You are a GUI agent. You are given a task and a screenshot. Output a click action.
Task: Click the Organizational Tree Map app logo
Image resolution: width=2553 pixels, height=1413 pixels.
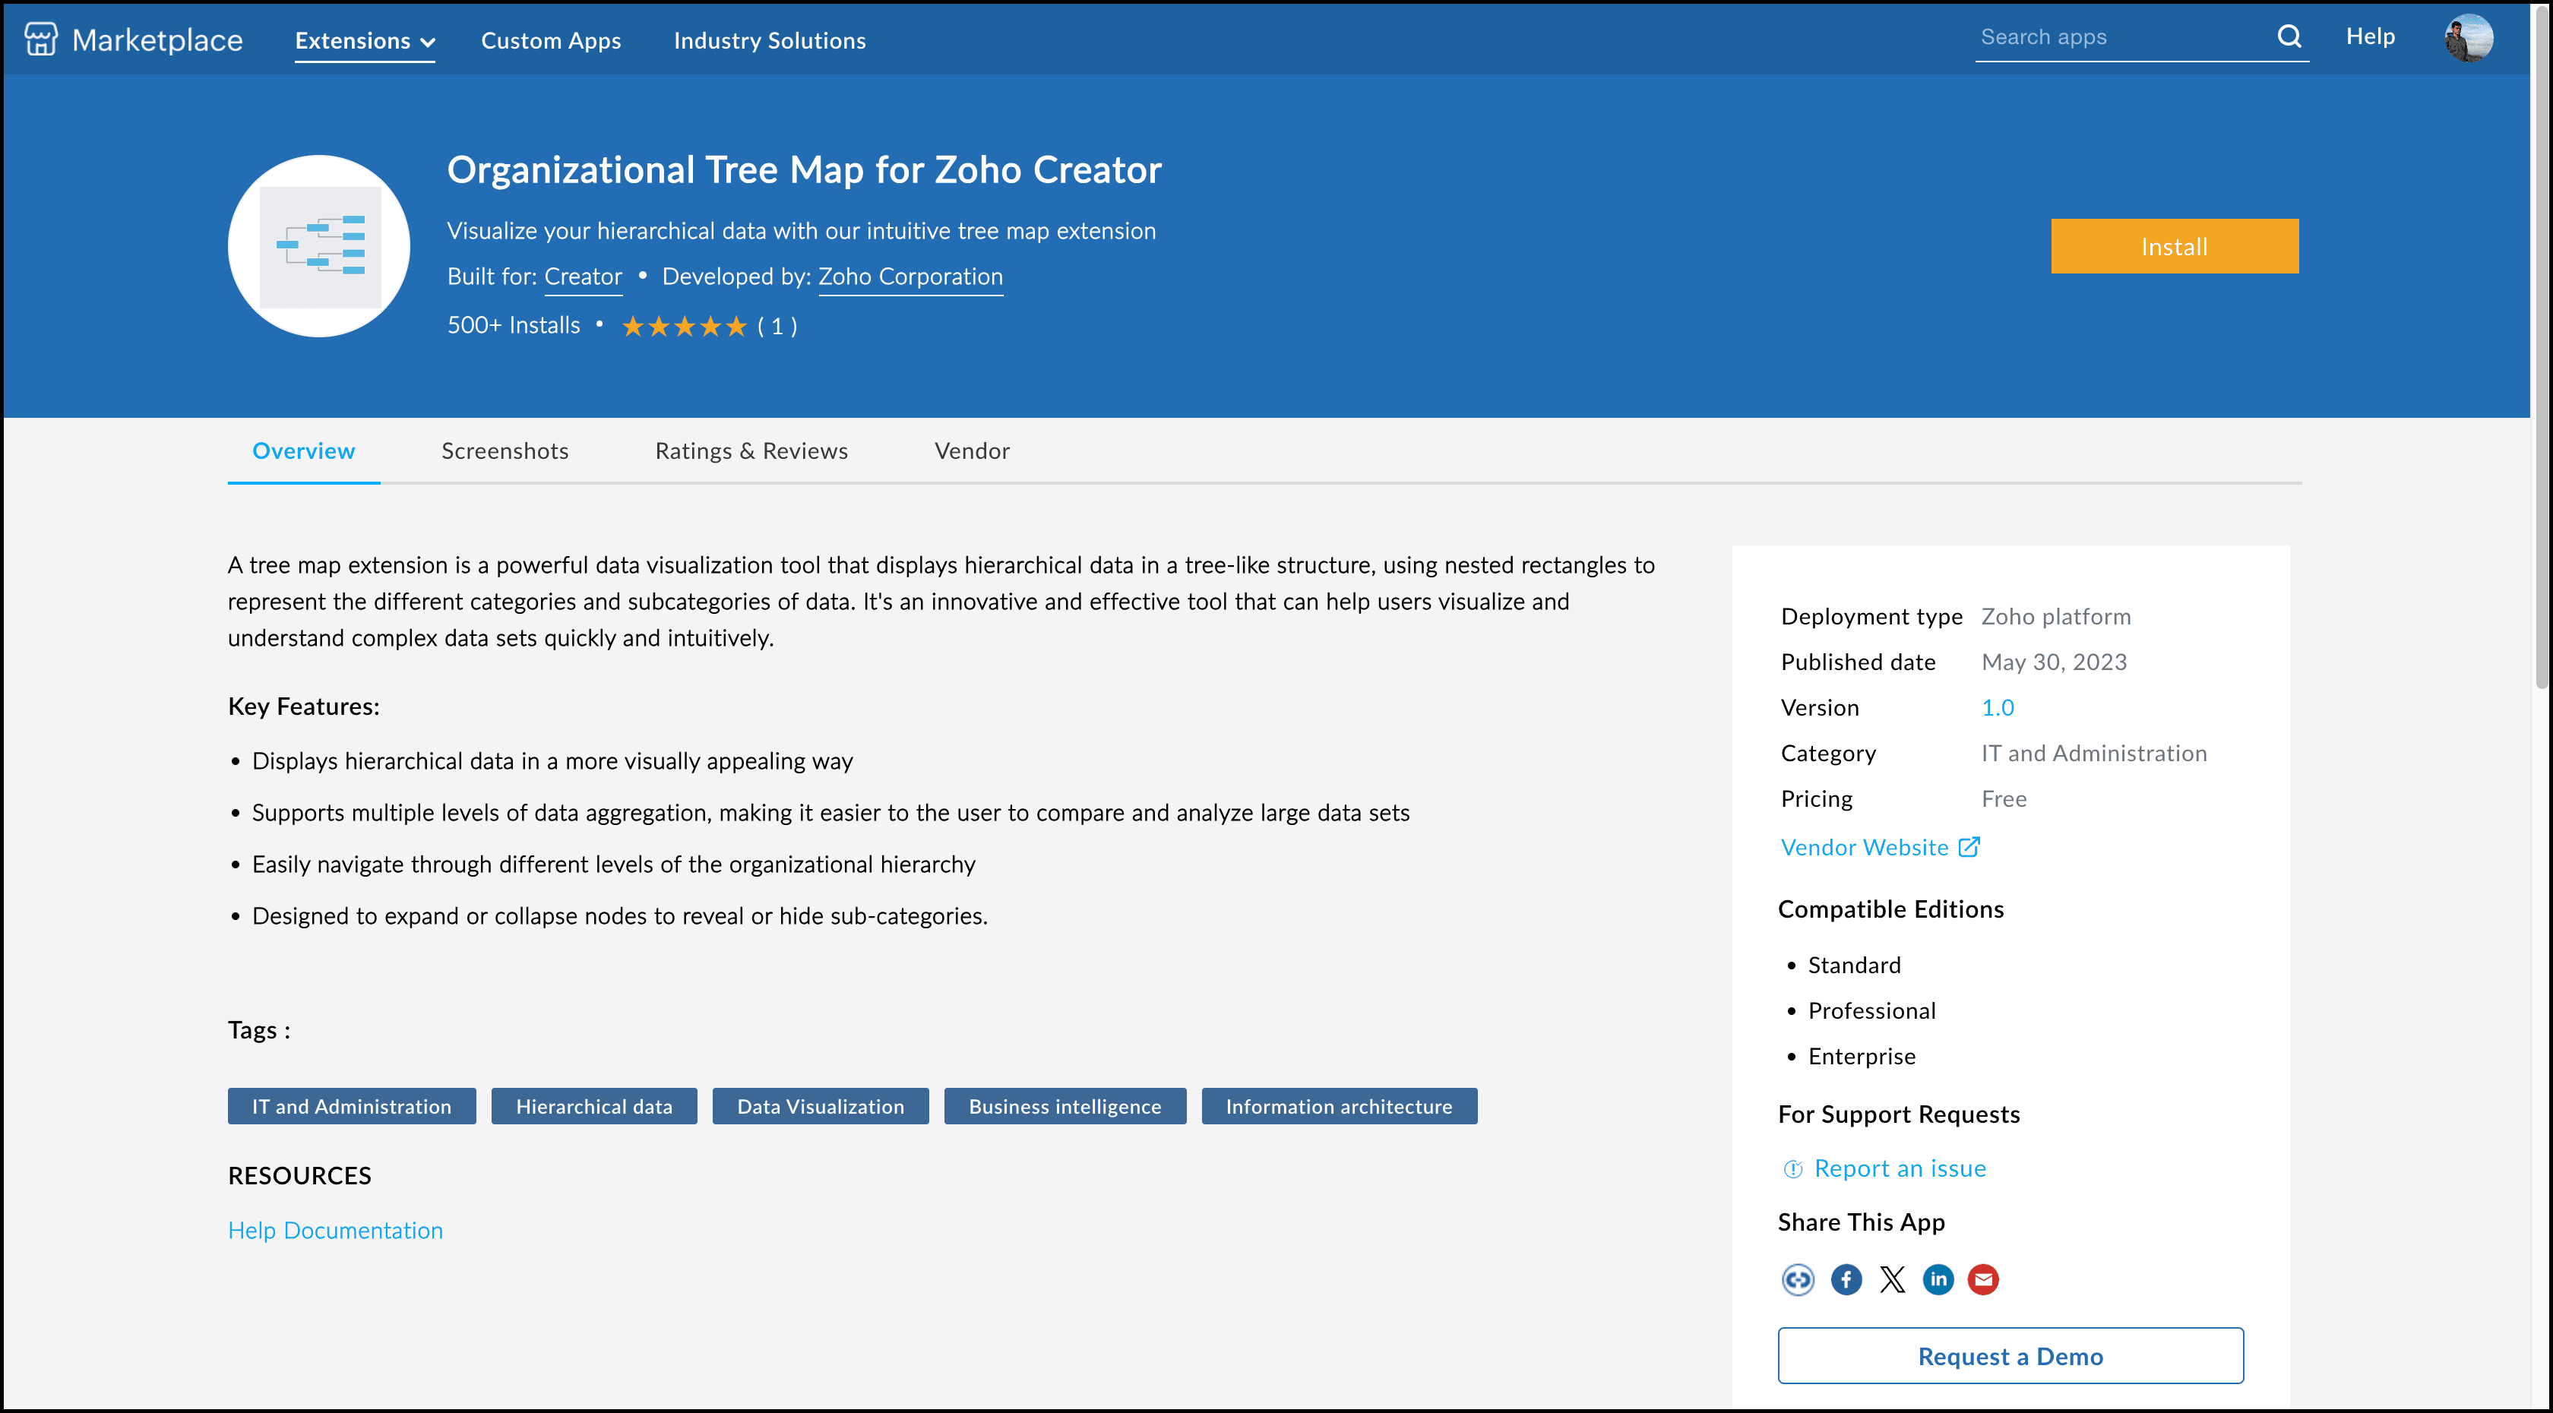coord(319,245)
